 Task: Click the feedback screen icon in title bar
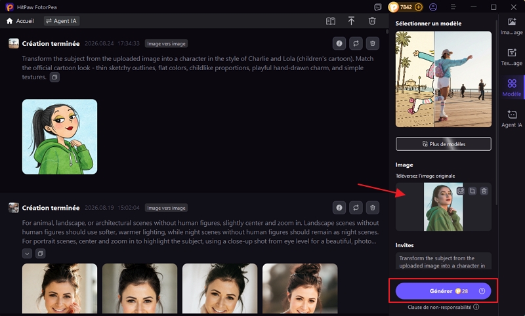coord(378,7)
